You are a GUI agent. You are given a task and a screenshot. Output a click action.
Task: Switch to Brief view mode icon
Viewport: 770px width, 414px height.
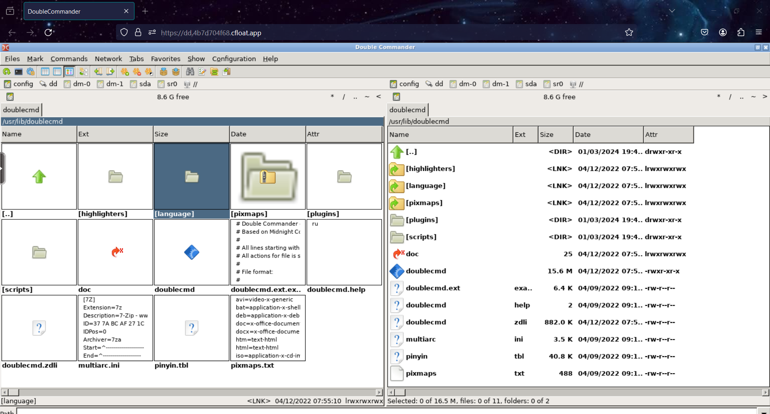point(45,72)
